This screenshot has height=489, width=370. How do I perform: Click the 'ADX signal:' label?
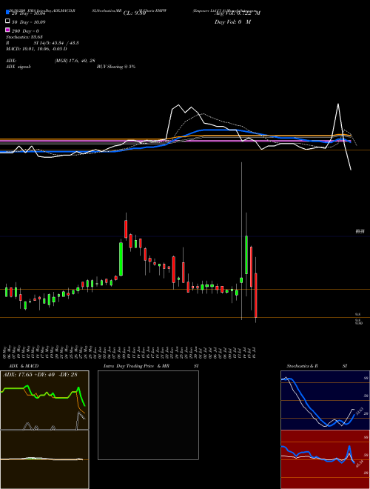pyautogui.click(x=18, y=67)
